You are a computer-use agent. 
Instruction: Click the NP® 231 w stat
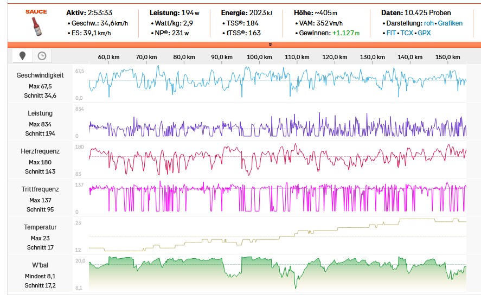point(171,33)
